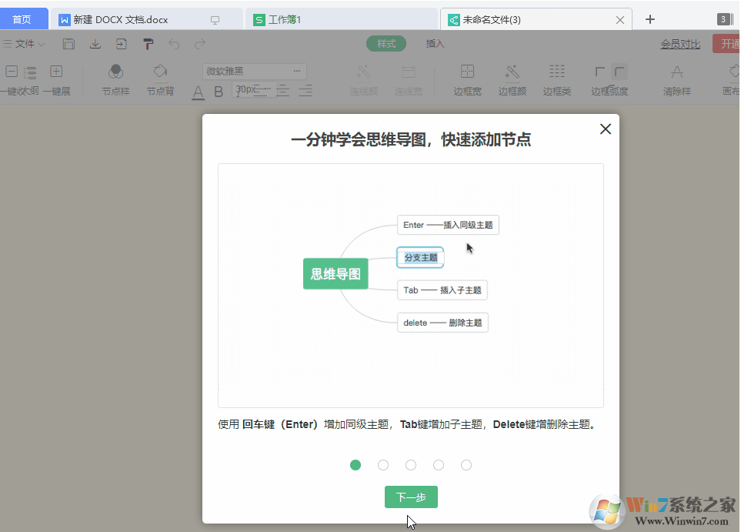Select the 节点样式 node style tool
The image size is (741, 532).
(x=114, y=80)
